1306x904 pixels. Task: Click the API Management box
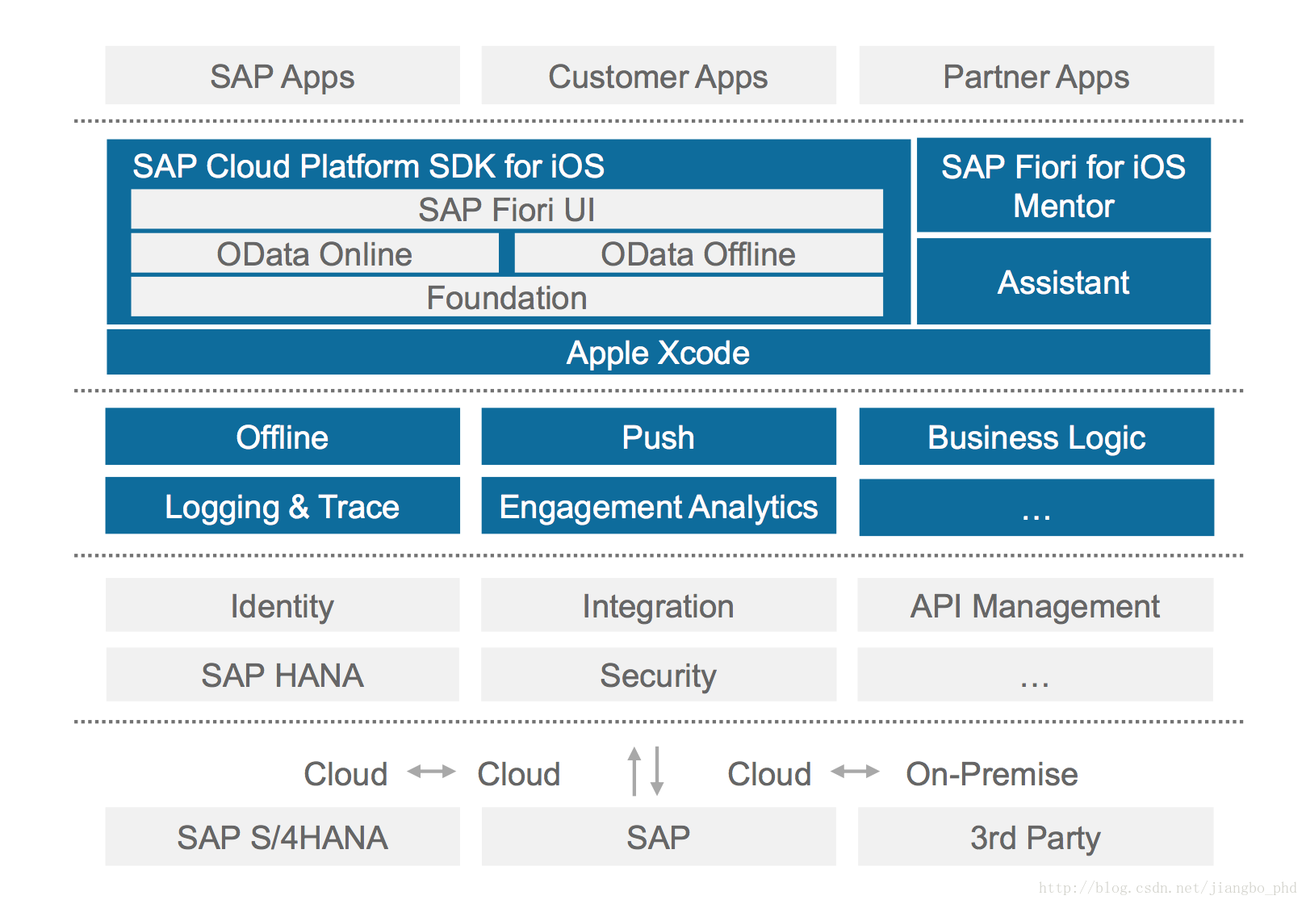click(x=1036, y=605)
